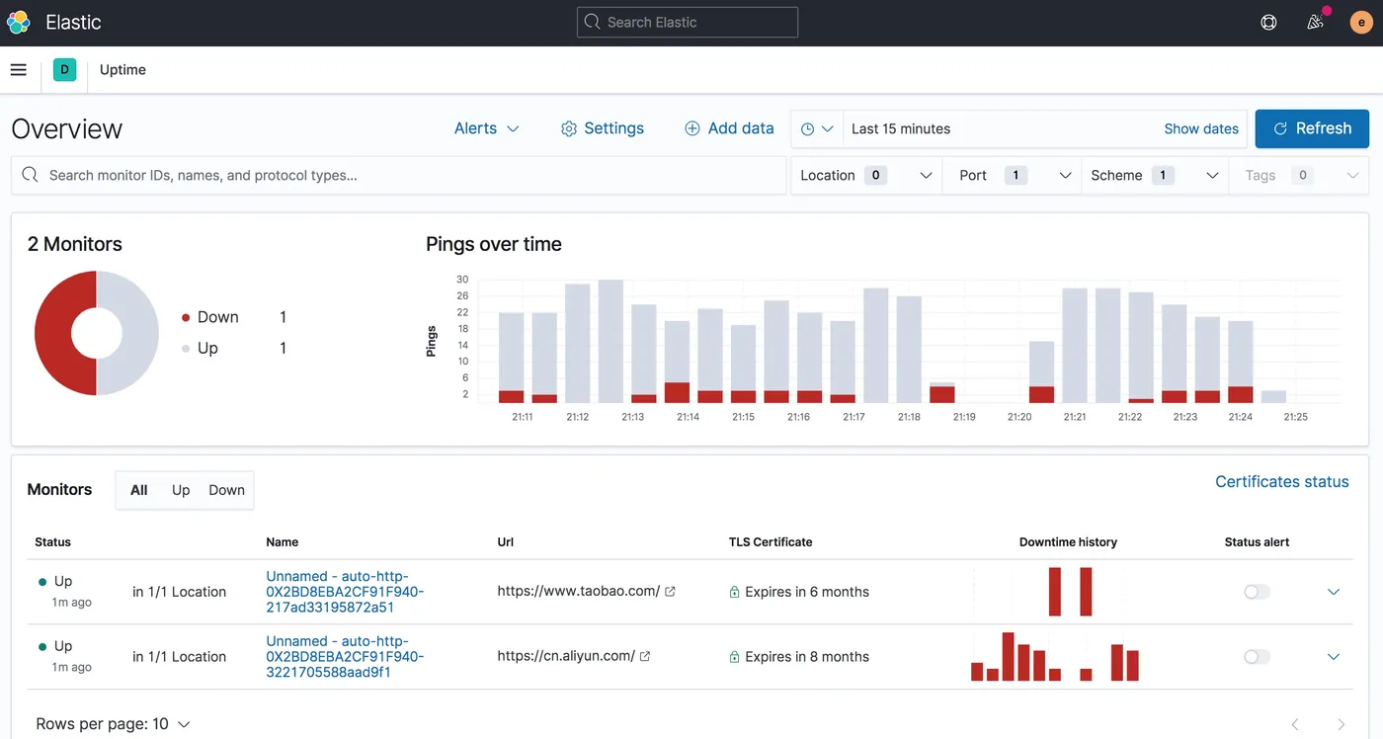
Task: Click the Elastic logo icon
Action: coord(19,22)
